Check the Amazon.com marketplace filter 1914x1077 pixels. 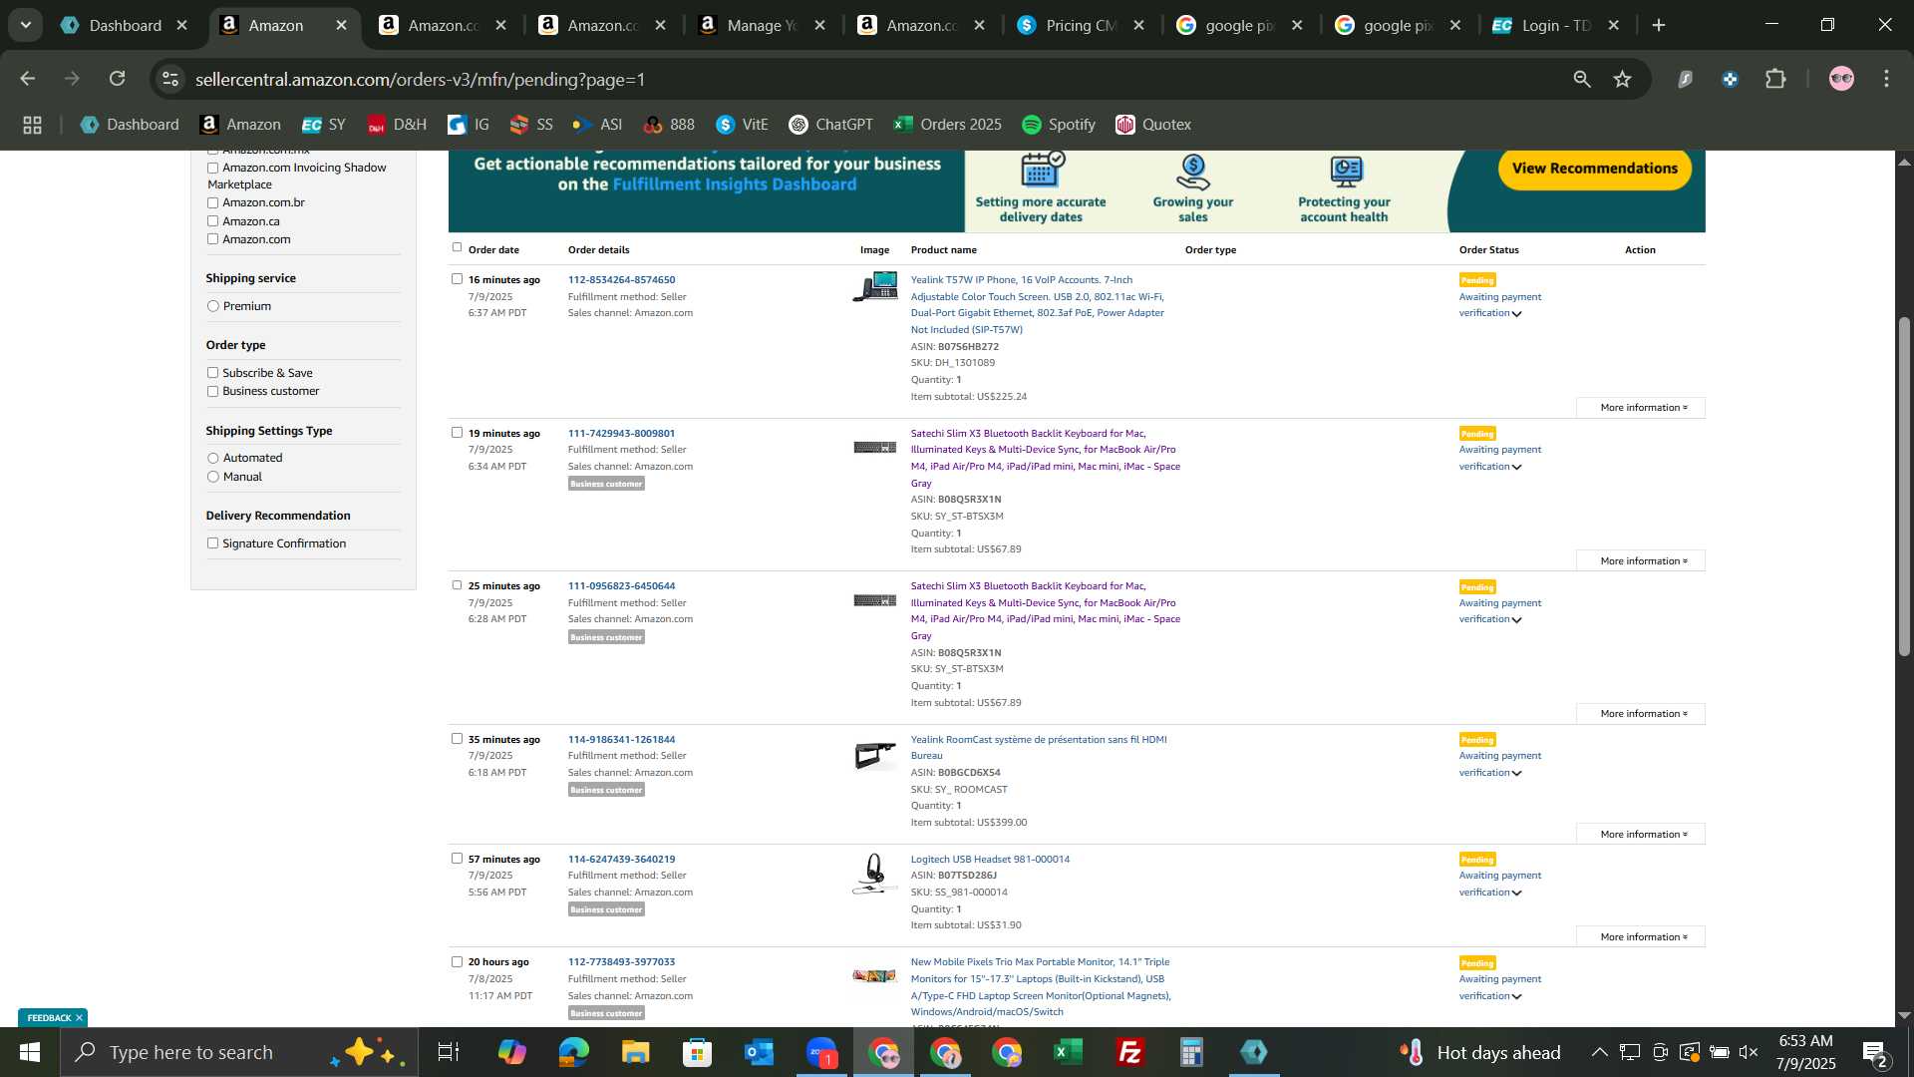[x=212, y=239]
